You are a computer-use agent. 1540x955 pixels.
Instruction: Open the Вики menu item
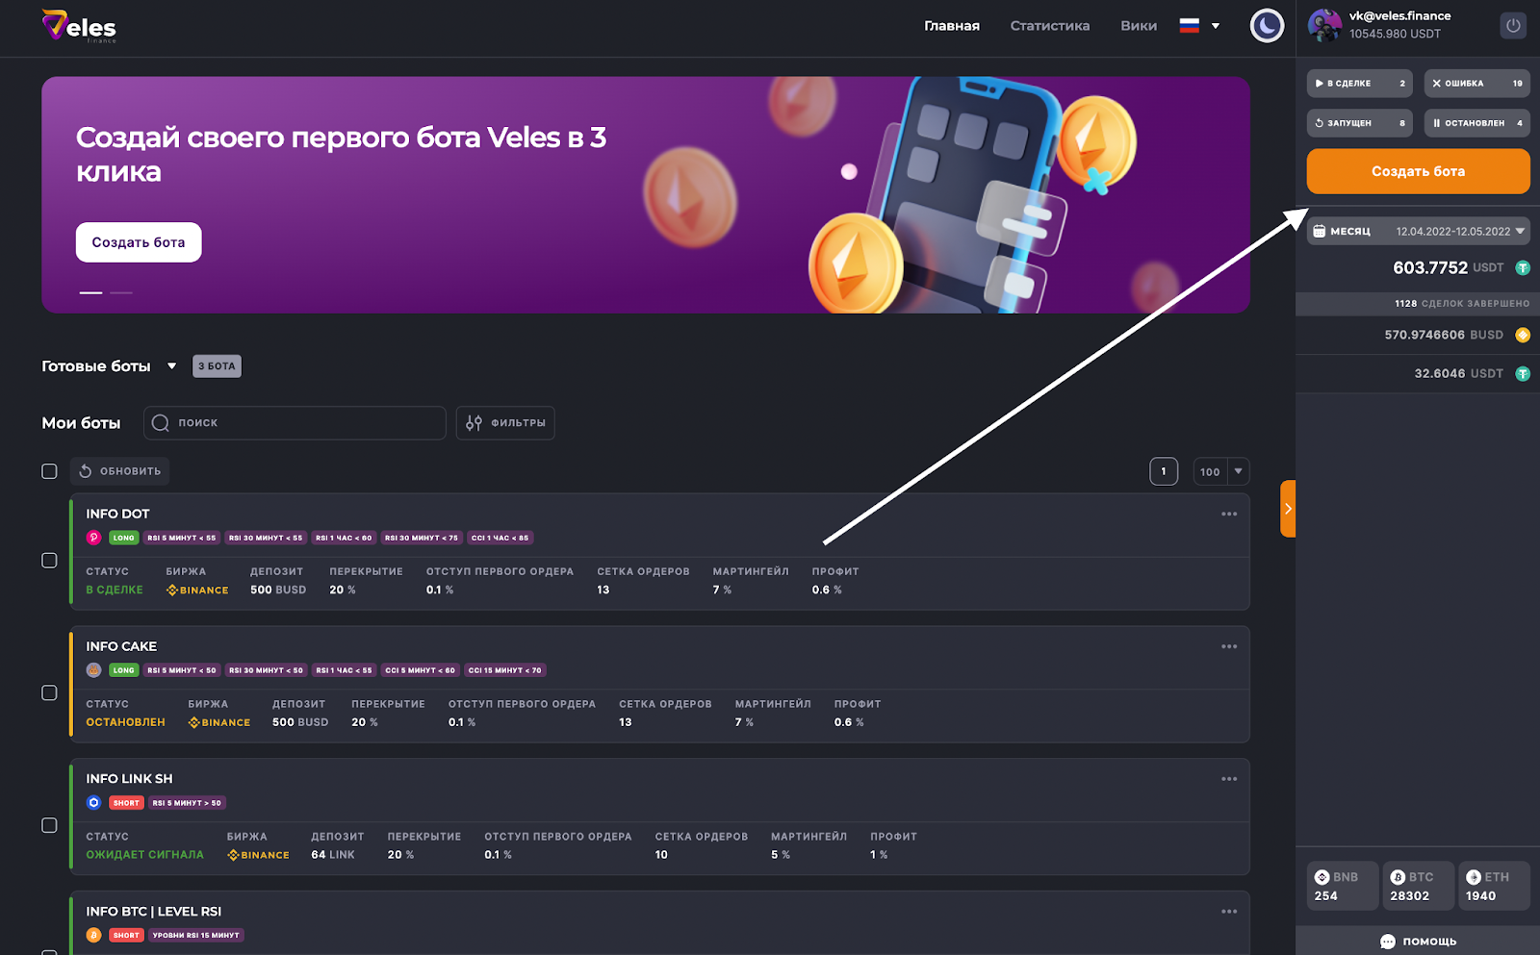[1138, 26]
